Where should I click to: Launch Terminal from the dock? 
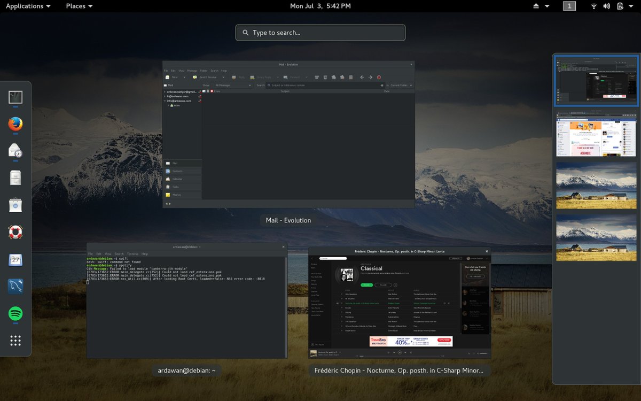coord(15,97)
